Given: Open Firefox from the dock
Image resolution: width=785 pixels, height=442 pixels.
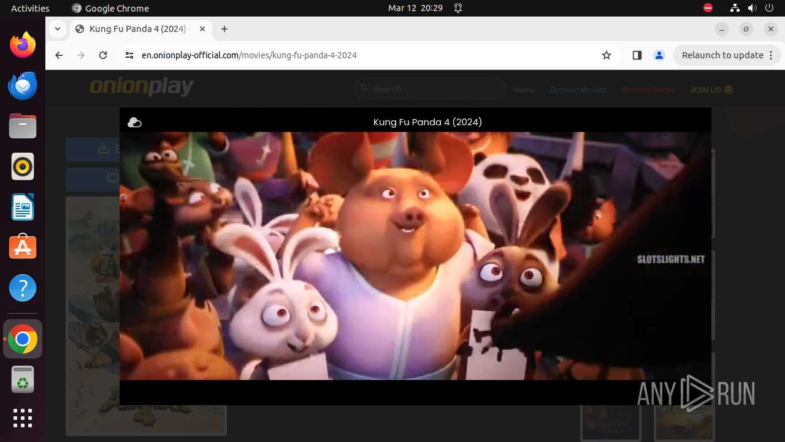Looking at the screenshot, I should coord(23,45).
